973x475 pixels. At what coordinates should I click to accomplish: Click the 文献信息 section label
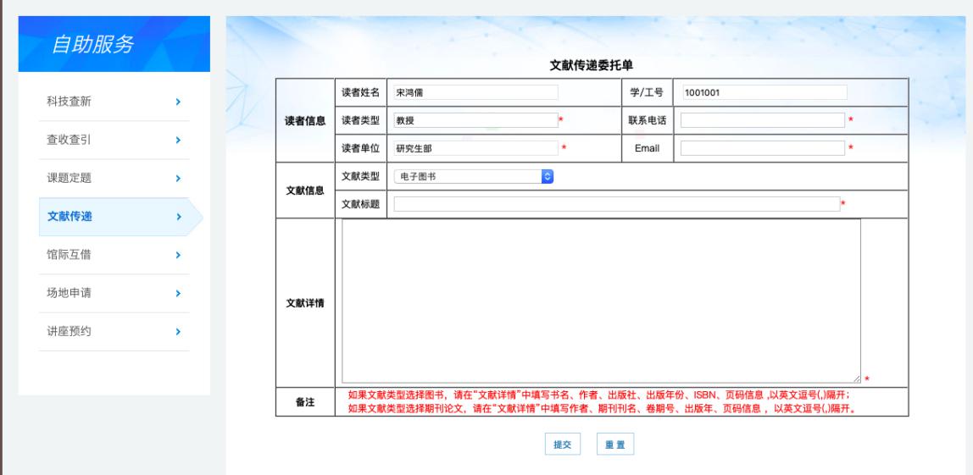point(305,191)
